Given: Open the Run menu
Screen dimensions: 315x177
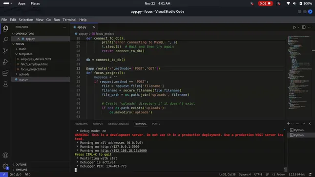Looking at the screenshot, I should (x=57, y=20).
